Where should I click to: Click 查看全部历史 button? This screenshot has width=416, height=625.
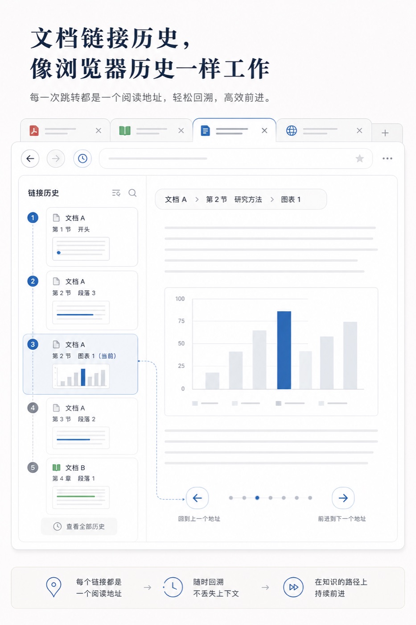(79, 526)
